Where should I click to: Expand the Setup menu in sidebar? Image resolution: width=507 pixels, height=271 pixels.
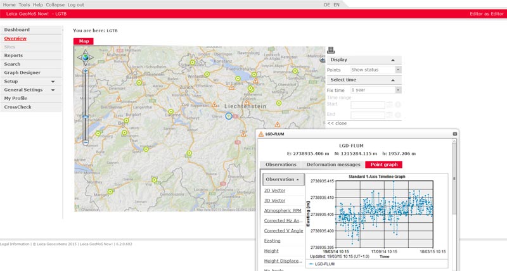(x=53, y=81)
